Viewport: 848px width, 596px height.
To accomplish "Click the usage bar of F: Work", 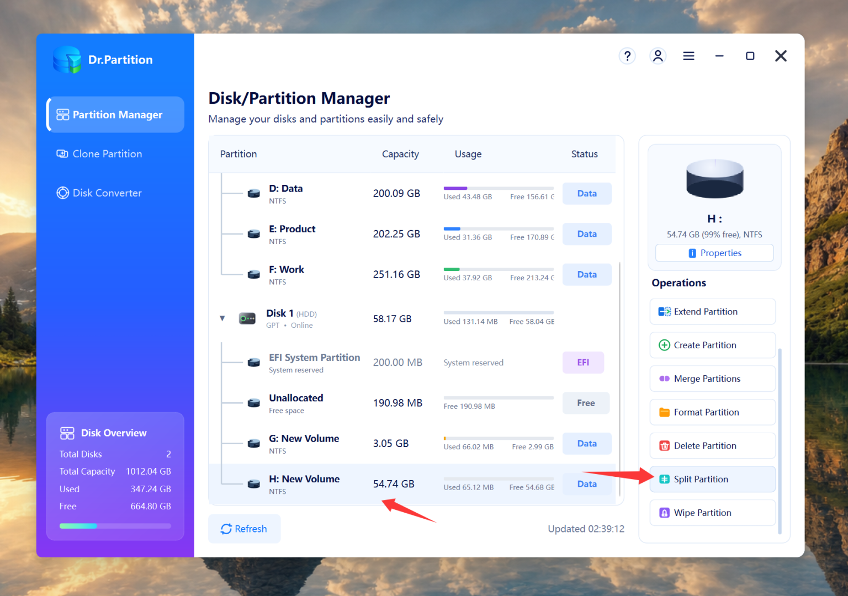I will 499,269.
